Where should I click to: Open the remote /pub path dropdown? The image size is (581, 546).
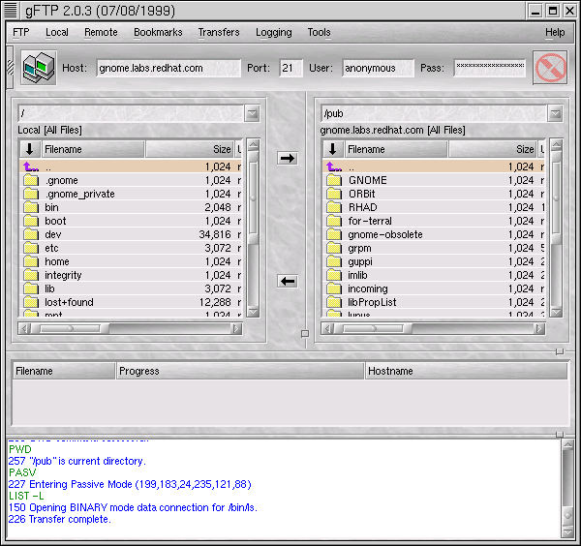pos(555,113)
